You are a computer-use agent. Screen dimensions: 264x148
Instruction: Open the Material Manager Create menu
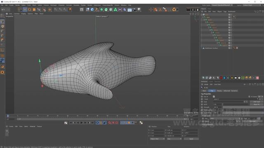11,127
